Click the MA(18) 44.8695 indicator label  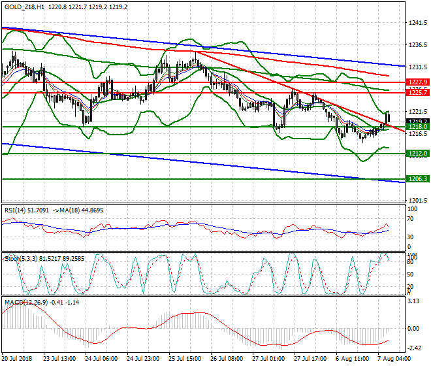point(80,210)
